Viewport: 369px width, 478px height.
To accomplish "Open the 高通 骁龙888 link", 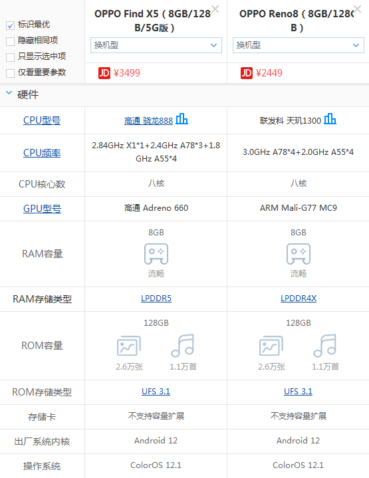I will pos(148,121).
